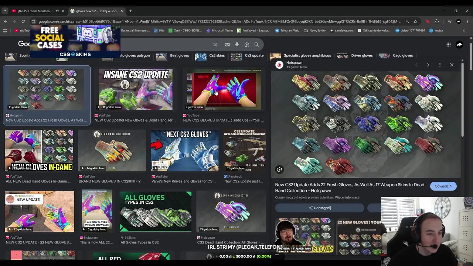Open a new browser tab

(x=130, y=11)
